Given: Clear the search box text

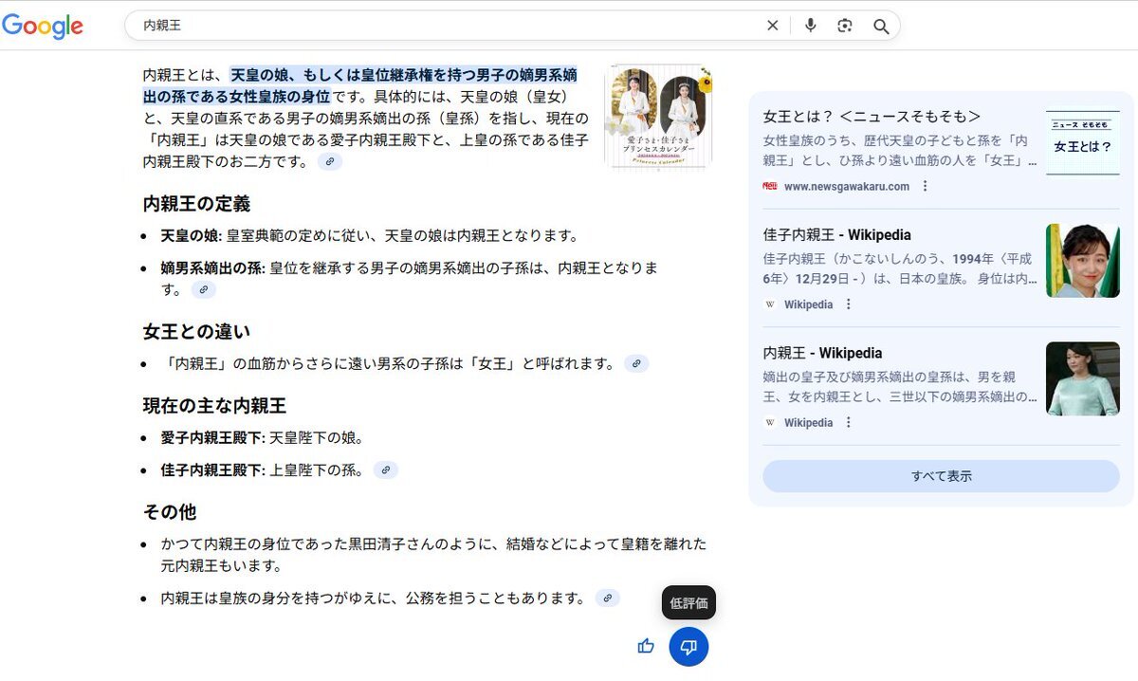Looking at the screenshot, I should tap(772, 26).
